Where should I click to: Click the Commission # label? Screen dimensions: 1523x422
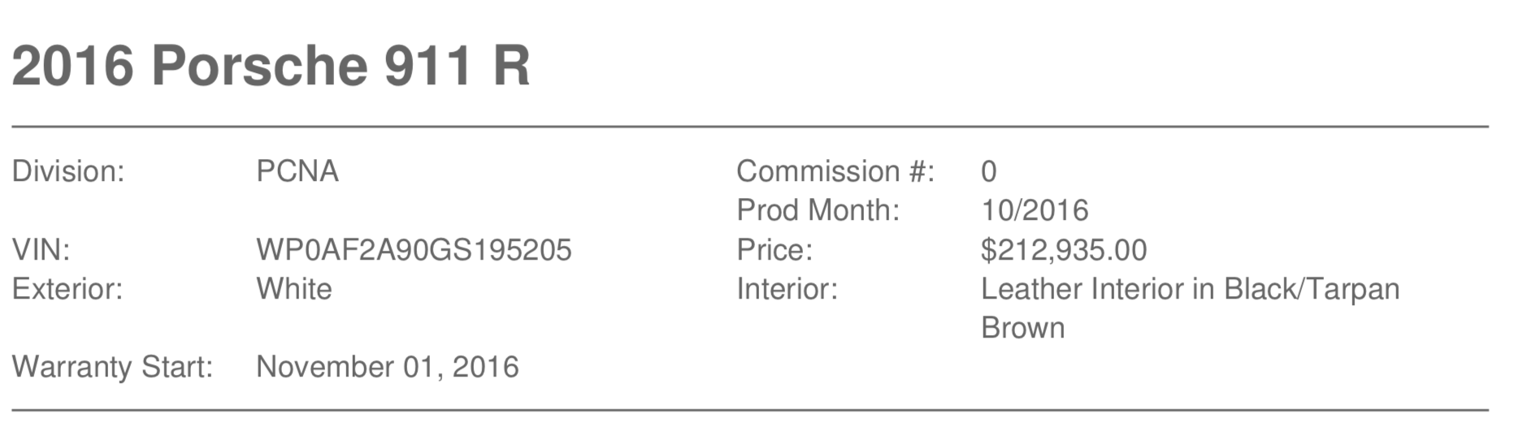835,171
